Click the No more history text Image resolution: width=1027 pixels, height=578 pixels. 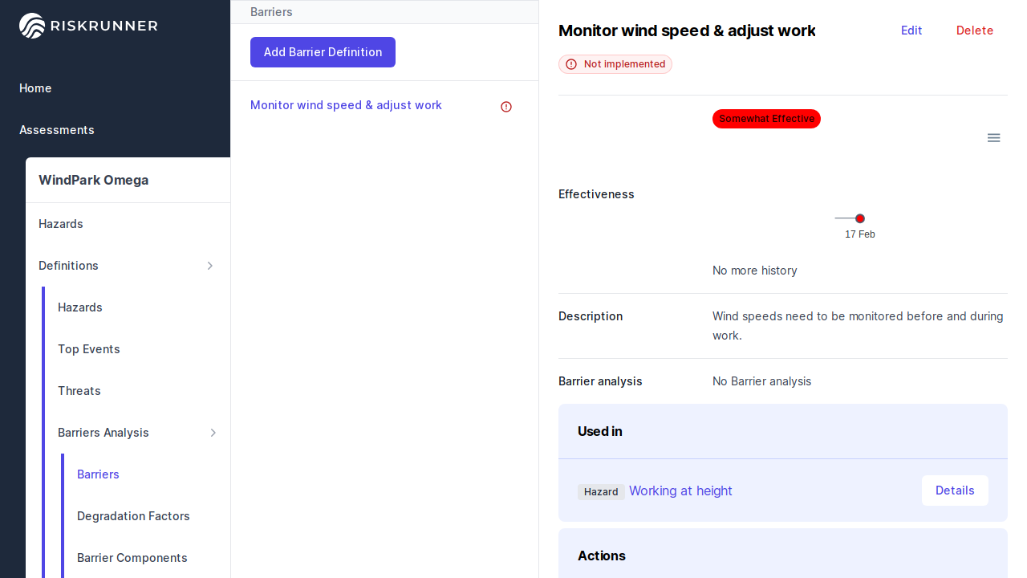(755, 271)
